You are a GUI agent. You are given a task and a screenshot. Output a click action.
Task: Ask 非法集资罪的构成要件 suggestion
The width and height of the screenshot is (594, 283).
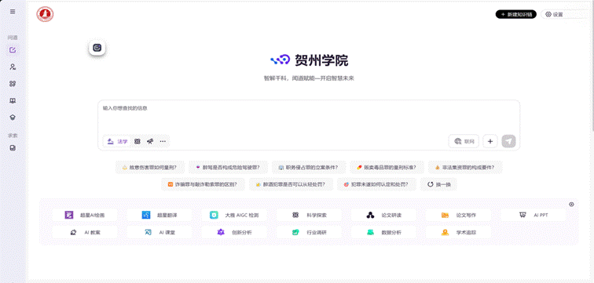tap(465, 167)
